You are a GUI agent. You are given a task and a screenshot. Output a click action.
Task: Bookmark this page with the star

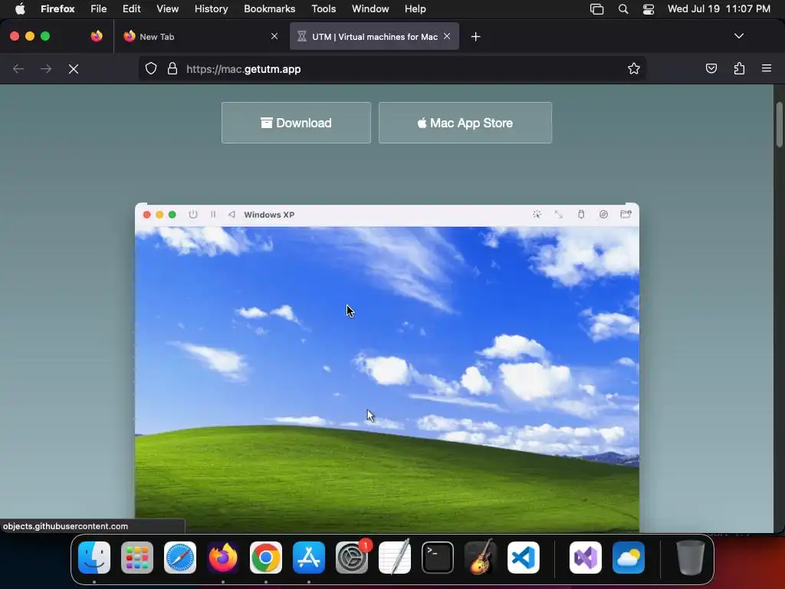point(634,68)
